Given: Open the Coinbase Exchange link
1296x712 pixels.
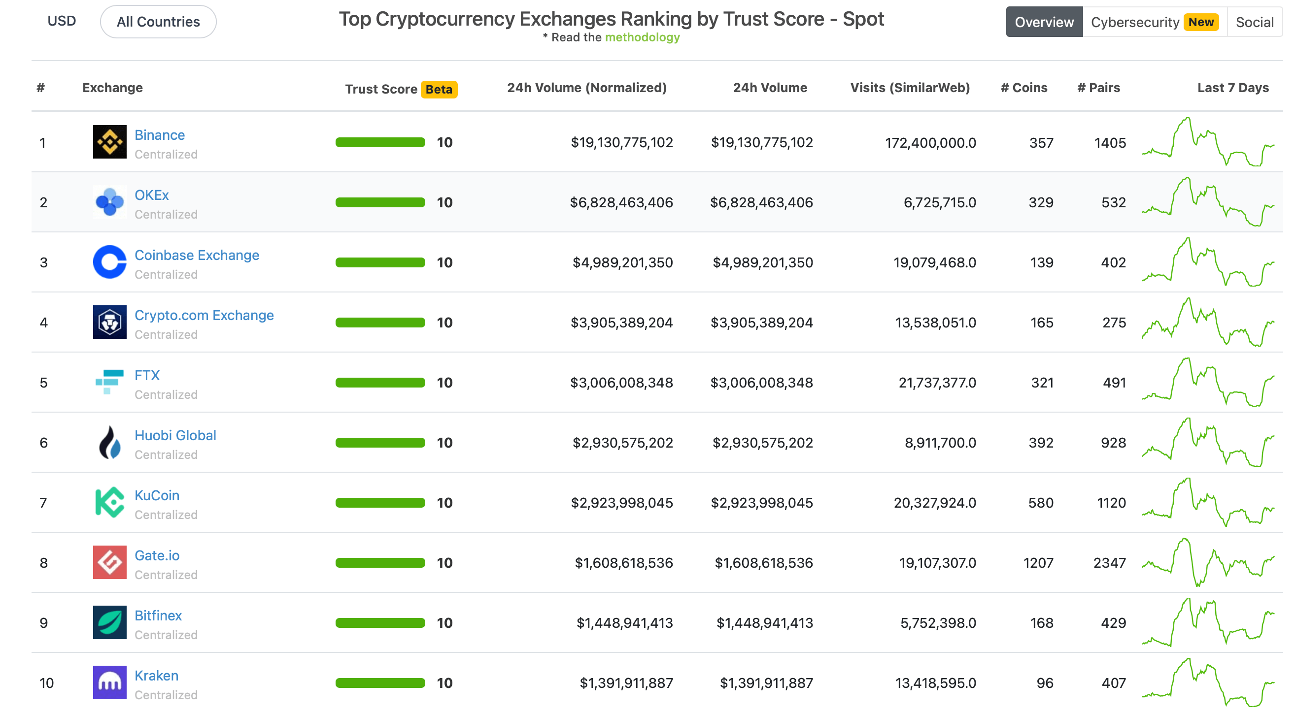Looking at the screenshot, I should (197, 255).
